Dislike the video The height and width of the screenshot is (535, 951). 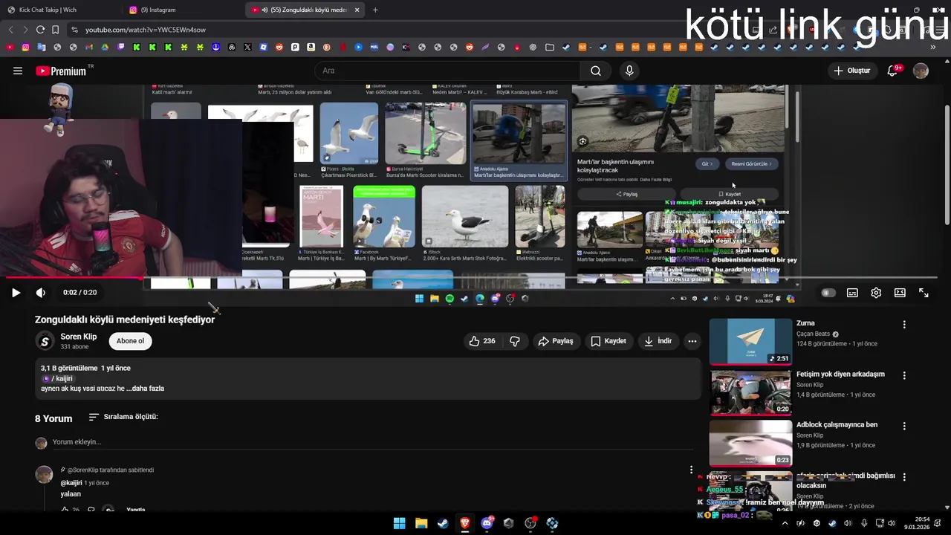(515, 341)
